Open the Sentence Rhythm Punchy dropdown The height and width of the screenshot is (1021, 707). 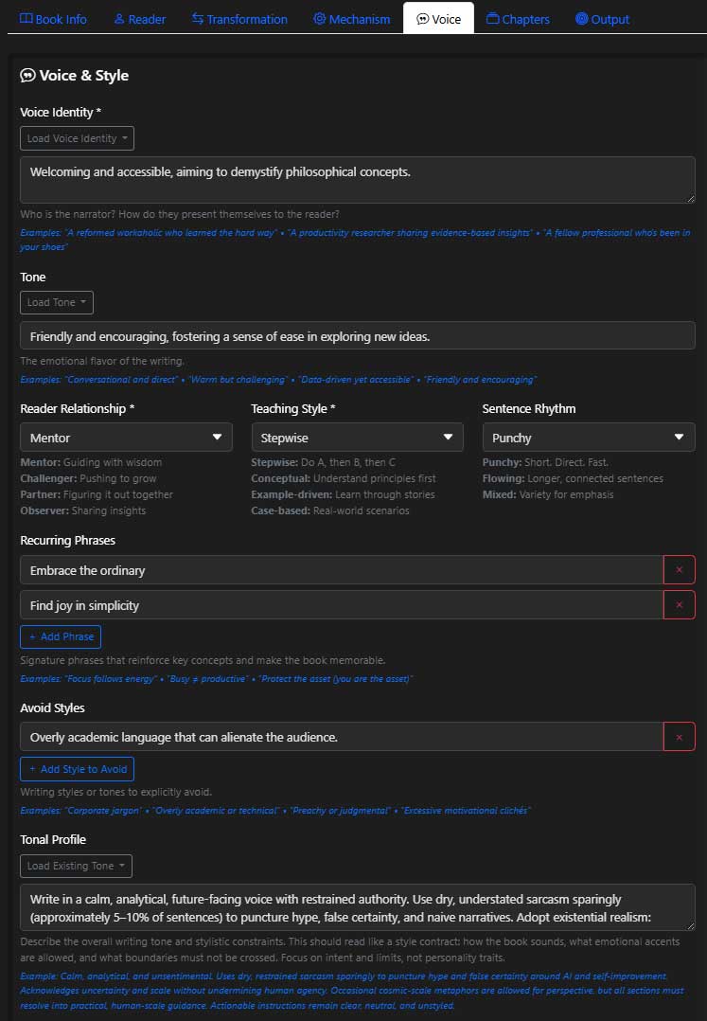[x=588, y=438]
